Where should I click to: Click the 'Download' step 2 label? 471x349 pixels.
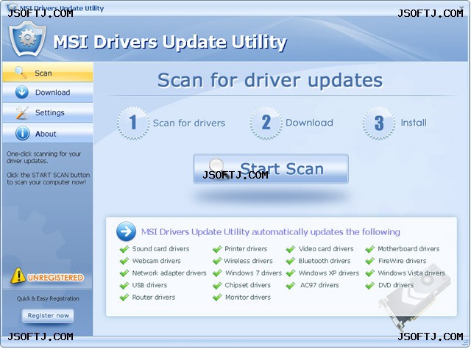[x=309, y=123]
